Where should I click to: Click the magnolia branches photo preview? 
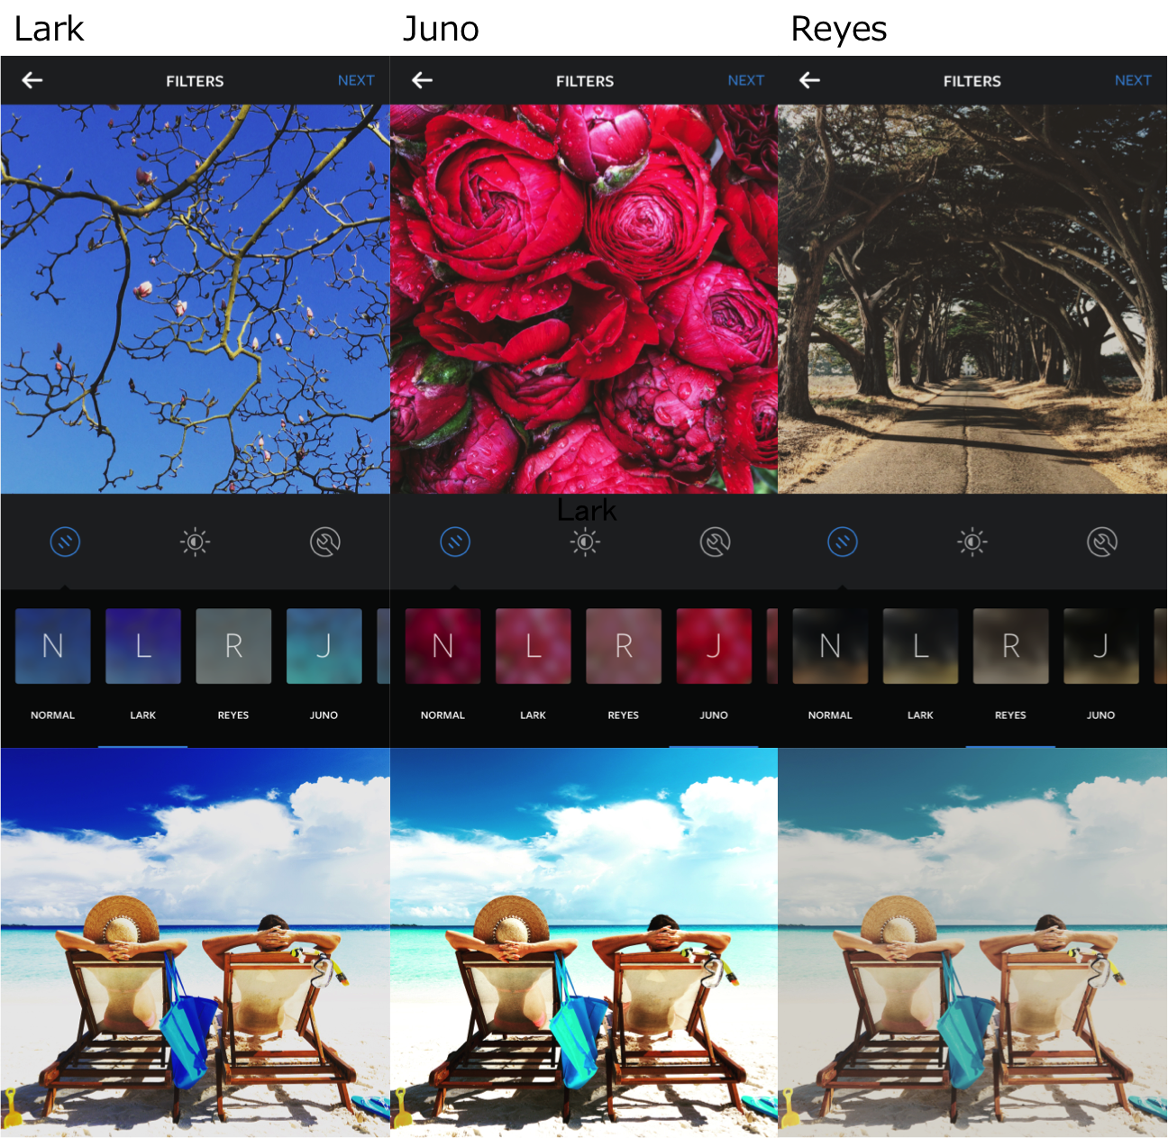pos(195,299)
